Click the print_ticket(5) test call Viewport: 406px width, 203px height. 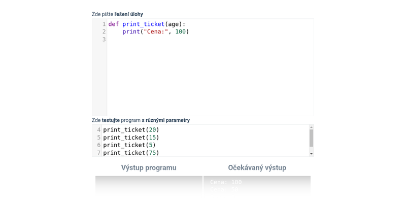point(129,145)
